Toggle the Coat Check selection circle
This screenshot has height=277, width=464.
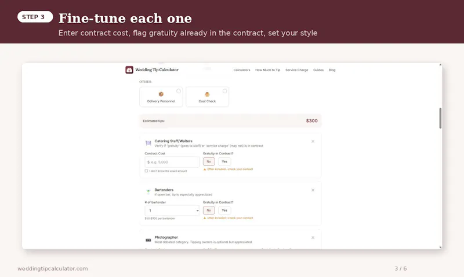224,91
